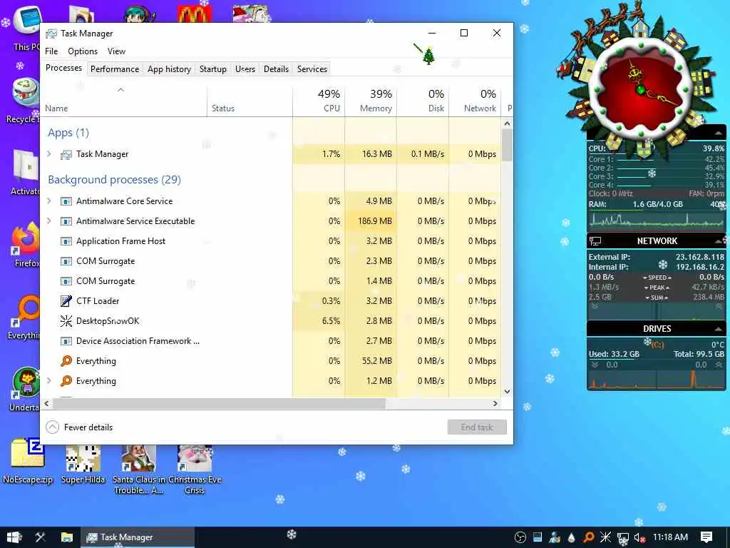Click the Task Manager app row icon
730x548 pixels.
tap(66, 154)
